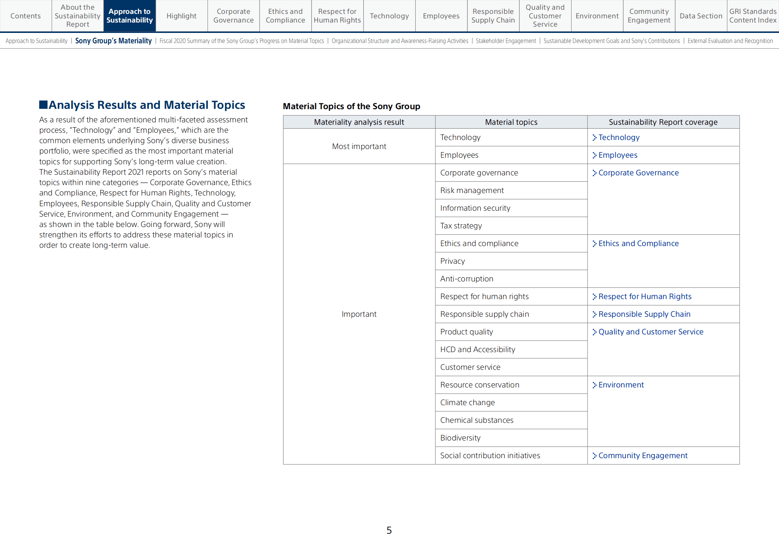Switch to the Highlight tab
Screen dimensions: 779x550
coord(181,16)
